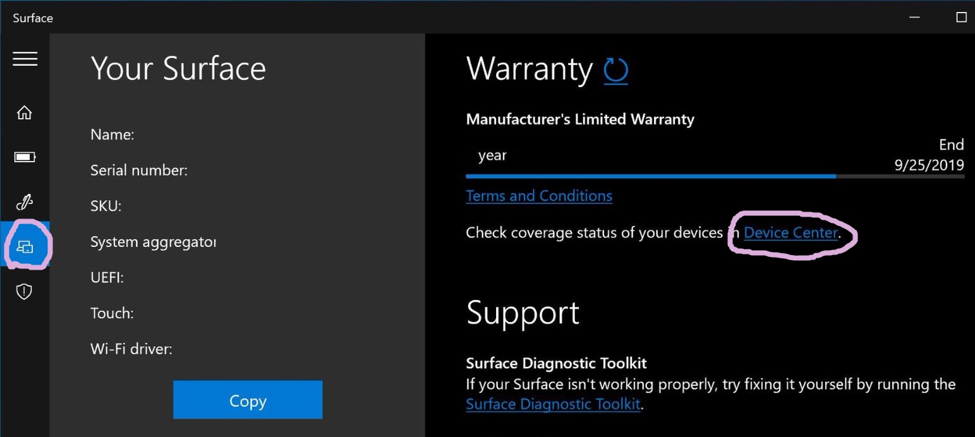The width and height of the screenshot is (975, 437).
Task: Refresh the warranty information
Action: tap(615, 71)
